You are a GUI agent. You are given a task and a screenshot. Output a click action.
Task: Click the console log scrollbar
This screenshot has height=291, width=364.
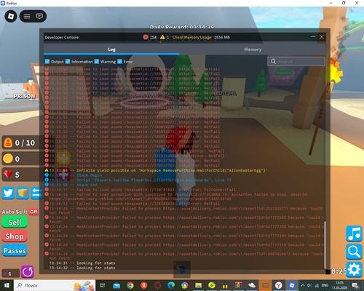(325, 244)
